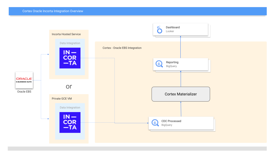
Task: Select the 'Private GCE VM' heading
Action: click(x=62, y=99)
